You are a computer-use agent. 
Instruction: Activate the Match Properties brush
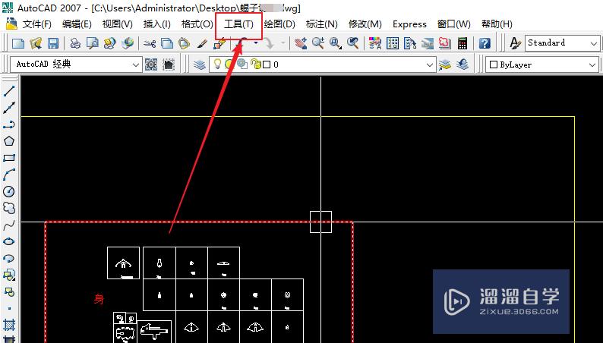(x=202, y=43)
